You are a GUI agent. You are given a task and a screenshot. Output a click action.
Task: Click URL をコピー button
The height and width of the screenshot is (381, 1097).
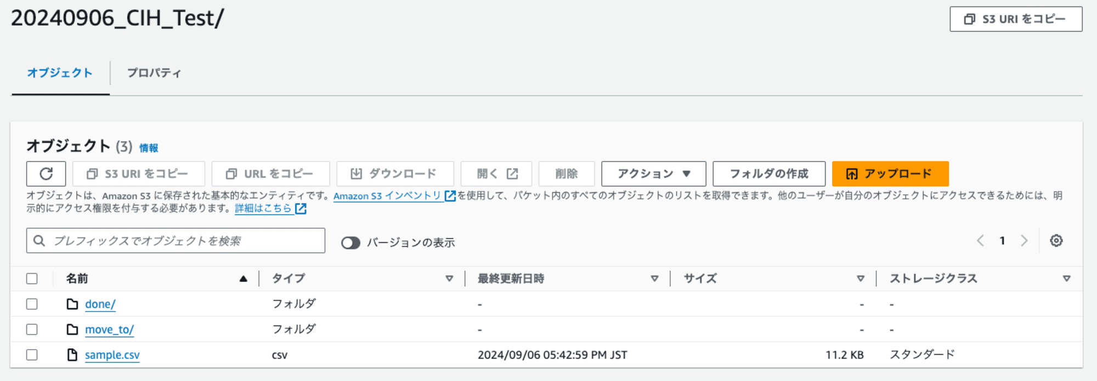(270, 174)
